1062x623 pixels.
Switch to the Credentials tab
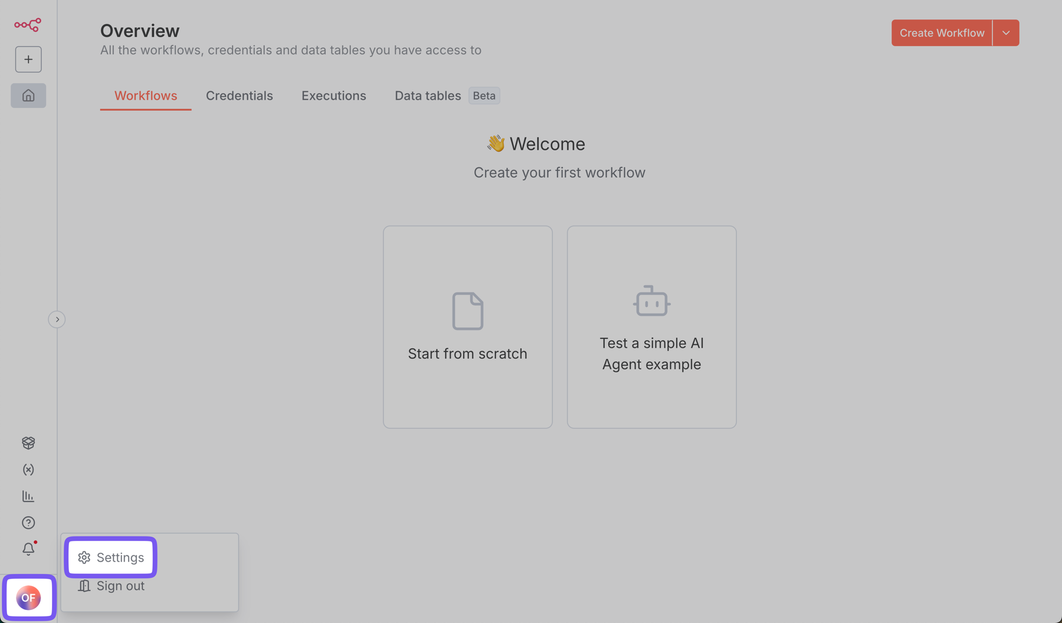(x=239, y=96)
